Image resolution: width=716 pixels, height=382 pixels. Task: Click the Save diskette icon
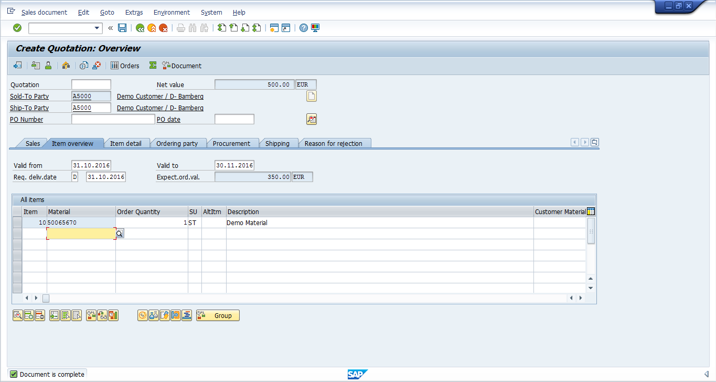122,28
